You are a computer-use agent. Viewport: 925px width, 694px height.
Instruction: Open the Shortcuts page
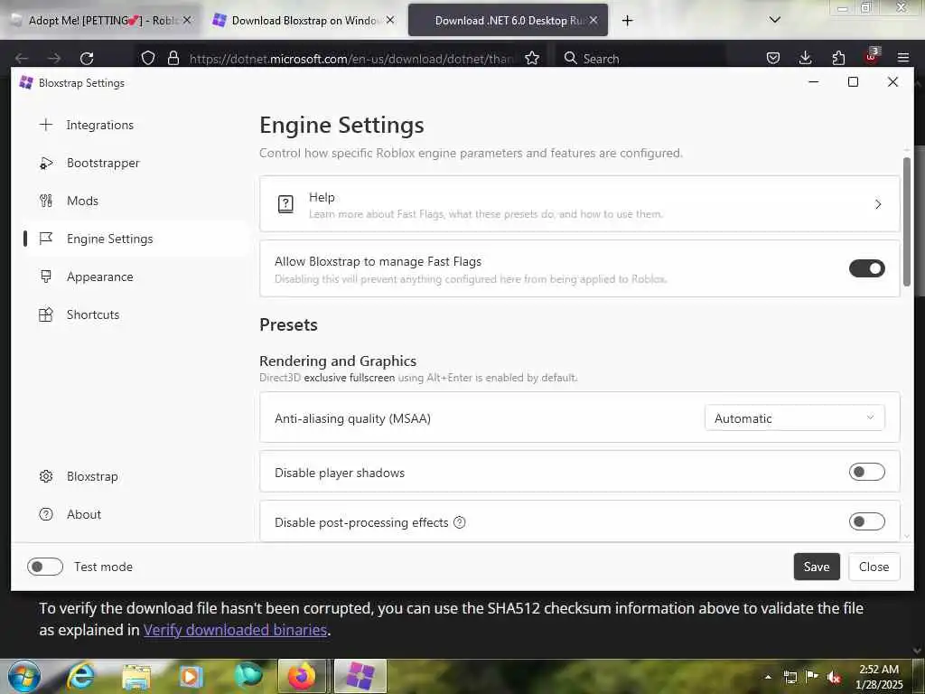tap(93, 314)
